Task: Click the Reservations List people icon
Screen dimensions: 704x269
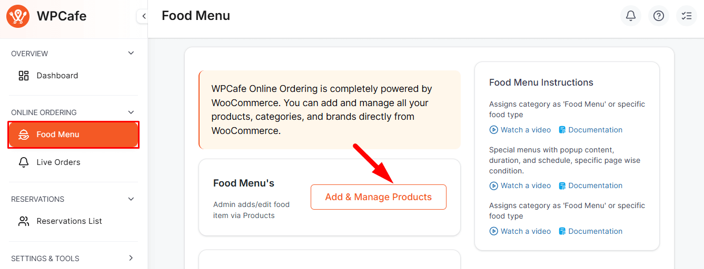Action: point(24,221)
